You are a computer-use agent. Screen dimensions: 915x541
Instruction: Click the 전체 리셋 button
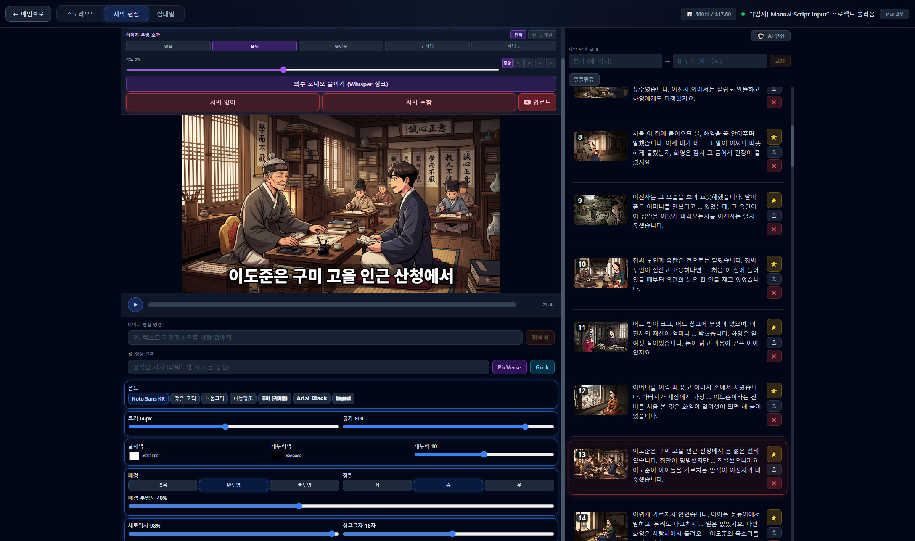(x=894, y=14)
